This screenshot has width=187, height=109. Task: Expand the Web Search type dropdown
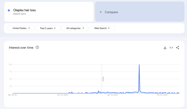coord(102,28)
